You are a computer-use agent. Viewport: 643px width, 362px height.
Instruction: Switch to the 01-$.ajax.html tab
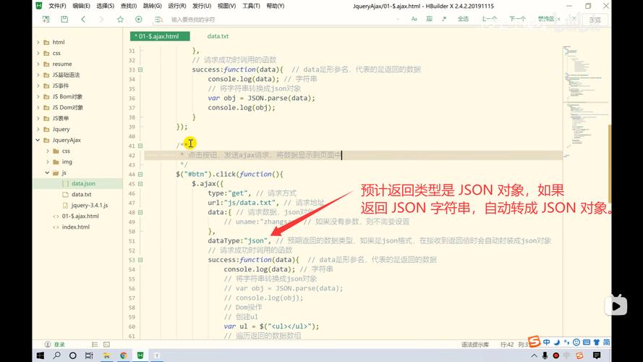160,36
